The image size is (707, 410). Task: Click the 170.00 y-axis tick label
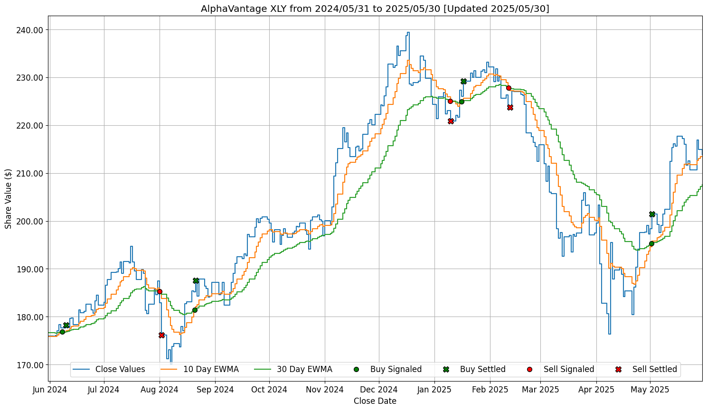pos(29,365)
